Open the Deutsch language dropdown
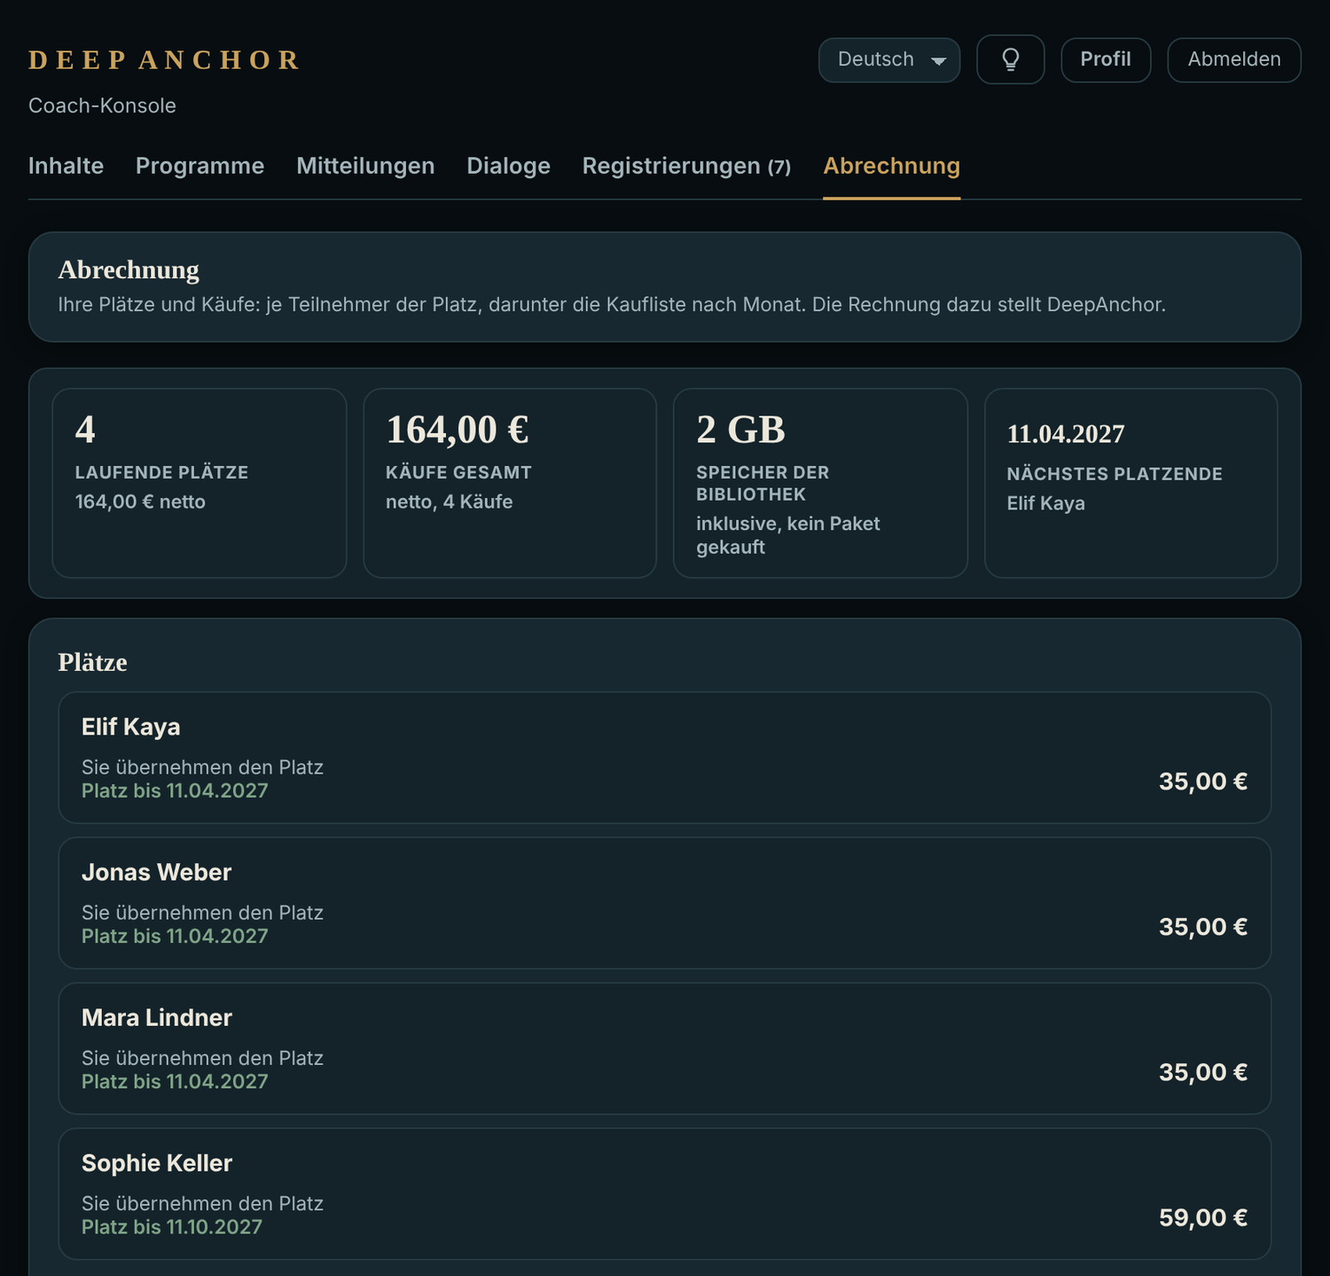 (x=889, y=59)
